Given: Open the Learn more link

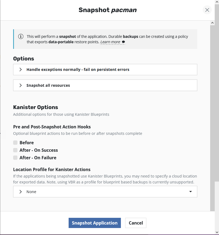Looking at the screenshot, I should [x=110, y=42].
